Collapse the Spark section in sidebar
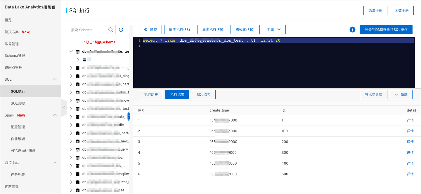The height and width of the screenshot is (194, 421). tap(55, 115)
